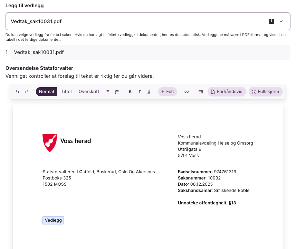Open the Vedtak_sak10031.pdf attachment selector
The height and width of the screenshot is (249, 296).
click(138, 21)
